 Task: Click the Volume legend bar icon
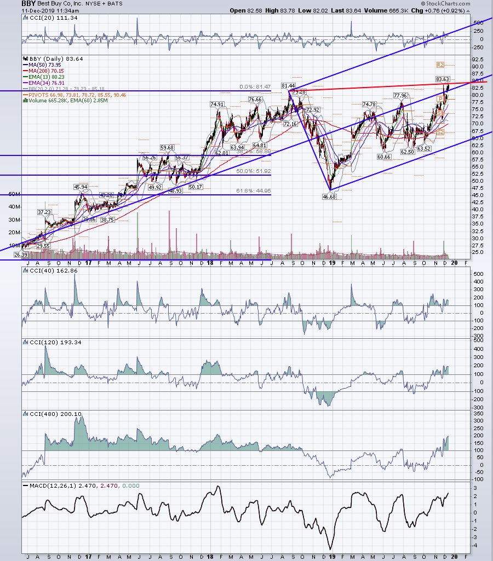[x=25, y=101]
